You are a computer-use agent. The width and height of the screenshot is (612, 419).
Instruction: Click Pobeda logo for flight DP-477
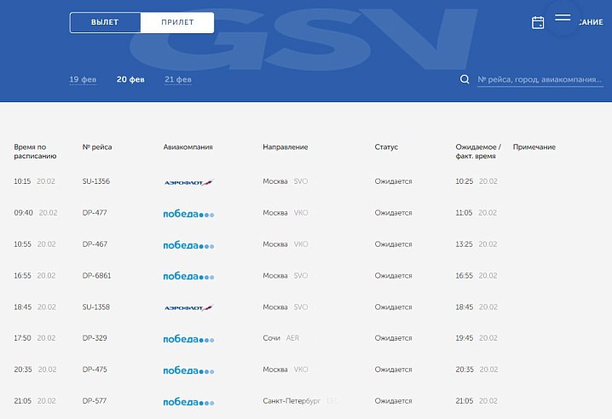point(188,213)
